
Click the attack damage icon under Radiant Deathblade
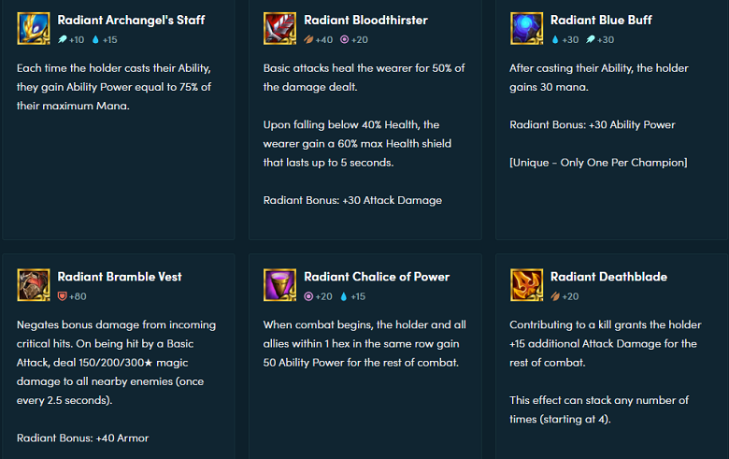pyautogui.click(x=555, y=296)
